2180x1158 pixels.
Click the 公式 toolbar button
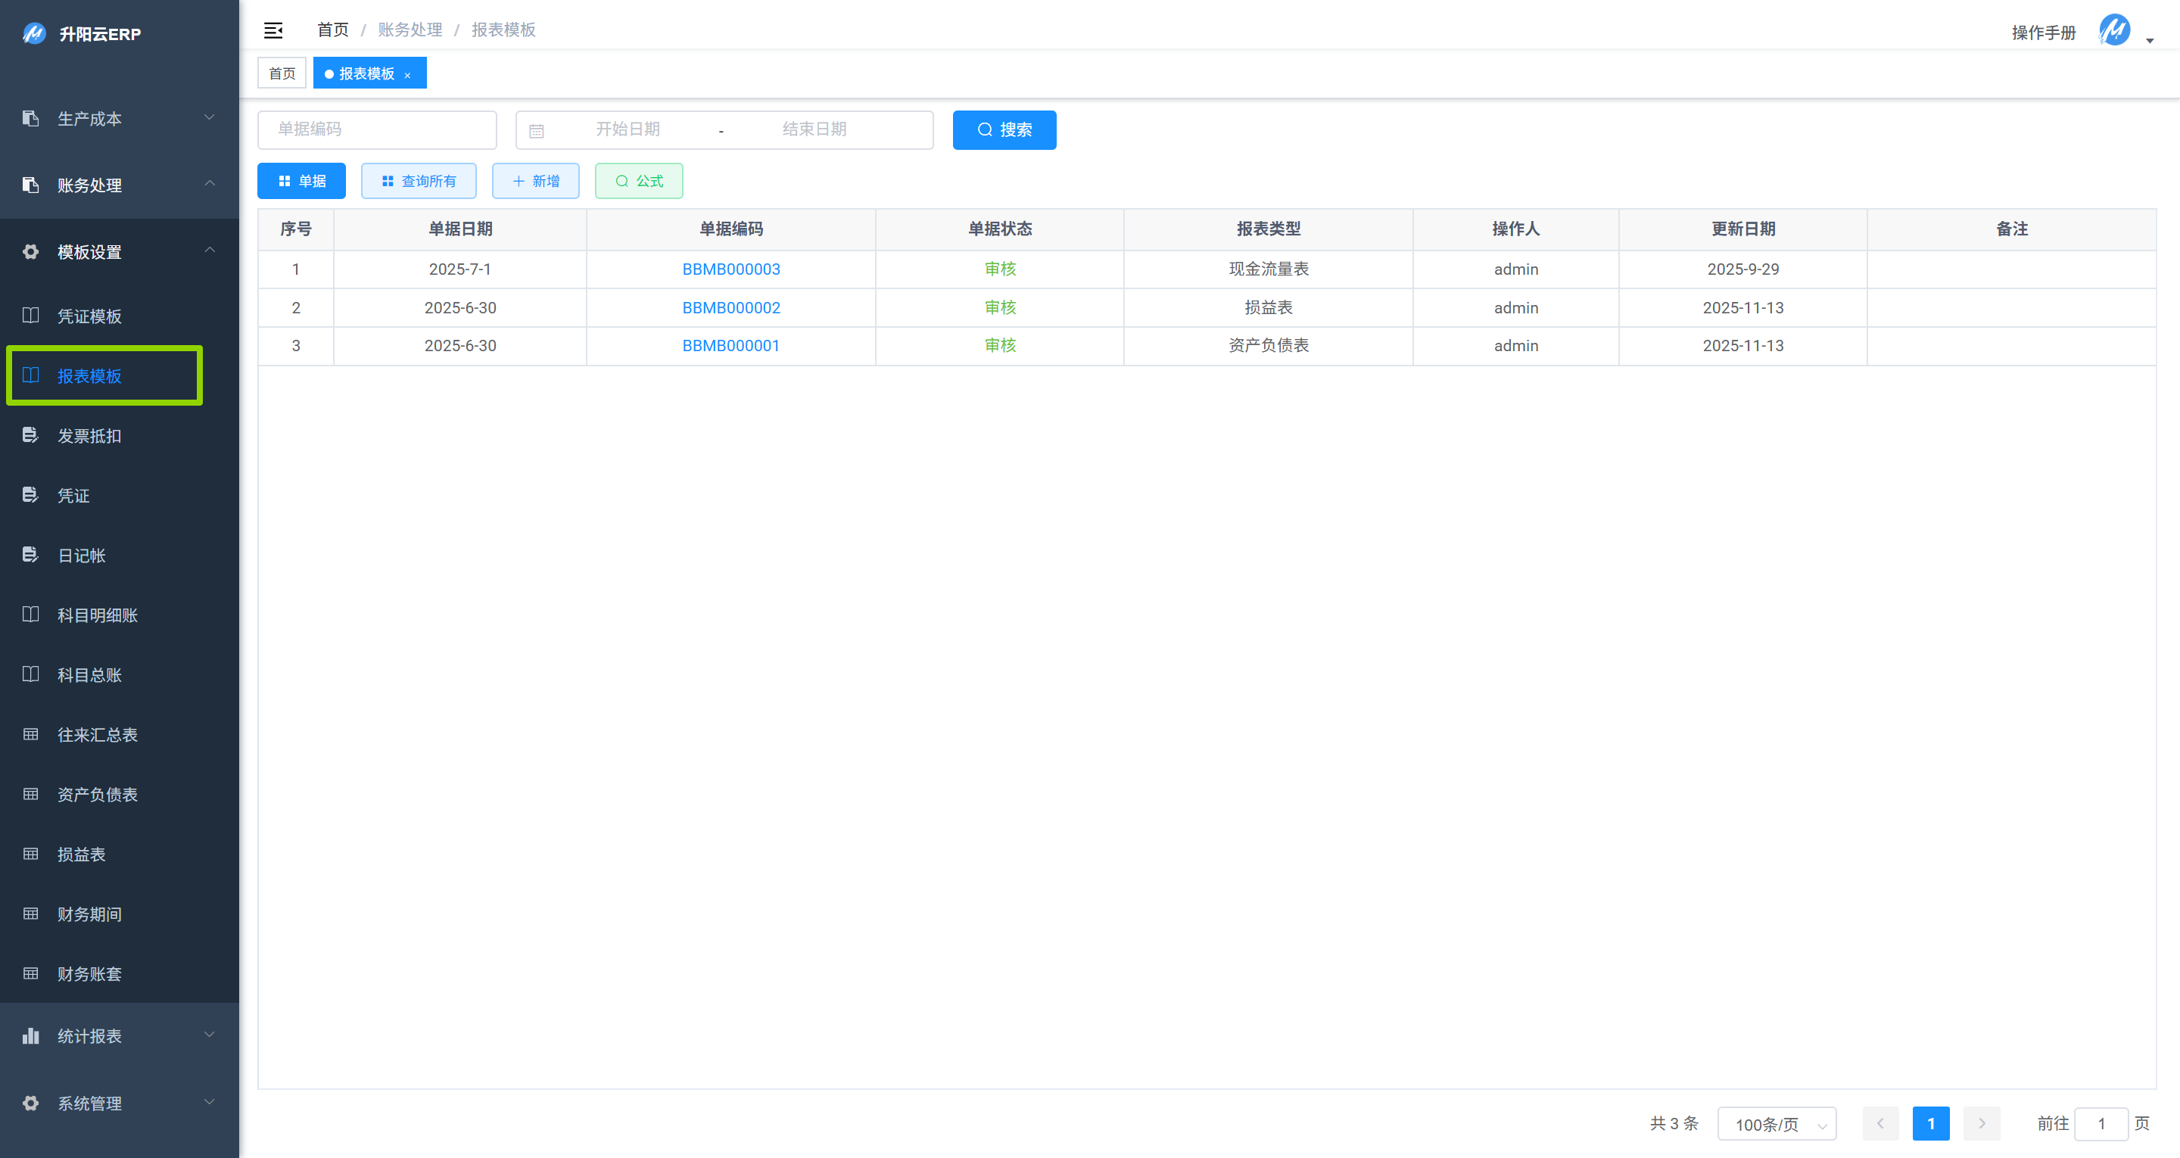(x=639, y=181)
